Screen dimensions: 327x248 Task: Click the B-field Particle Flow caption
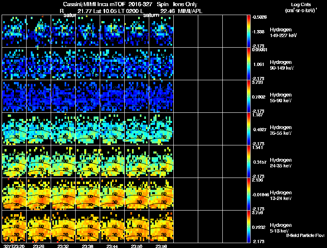(305, 235)
